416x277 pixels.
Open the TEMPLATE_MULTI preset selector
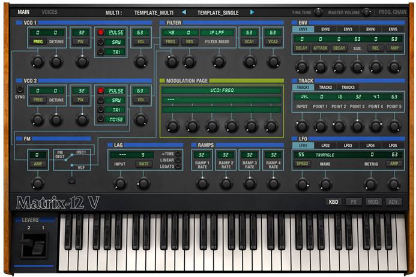(154, 13)
